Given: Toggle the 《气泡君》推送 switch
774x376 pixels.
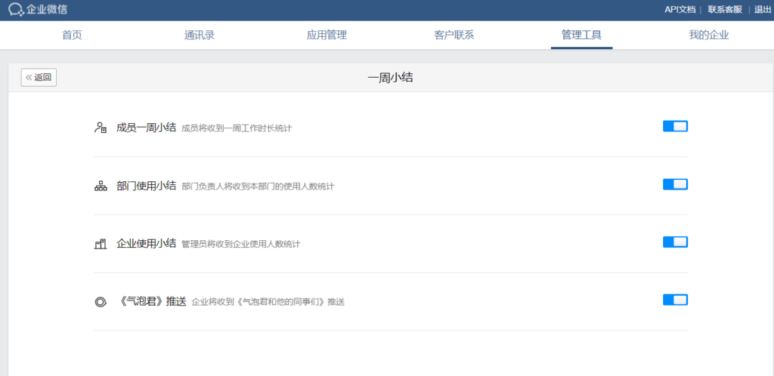Looking at the screenshot, I should [675, 300].
